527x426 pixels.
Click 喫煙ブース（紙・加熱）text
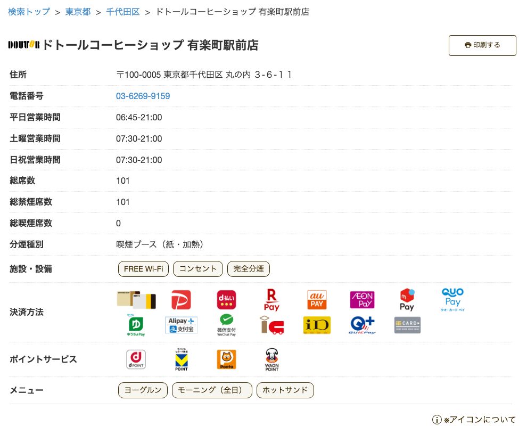point(160,244)
